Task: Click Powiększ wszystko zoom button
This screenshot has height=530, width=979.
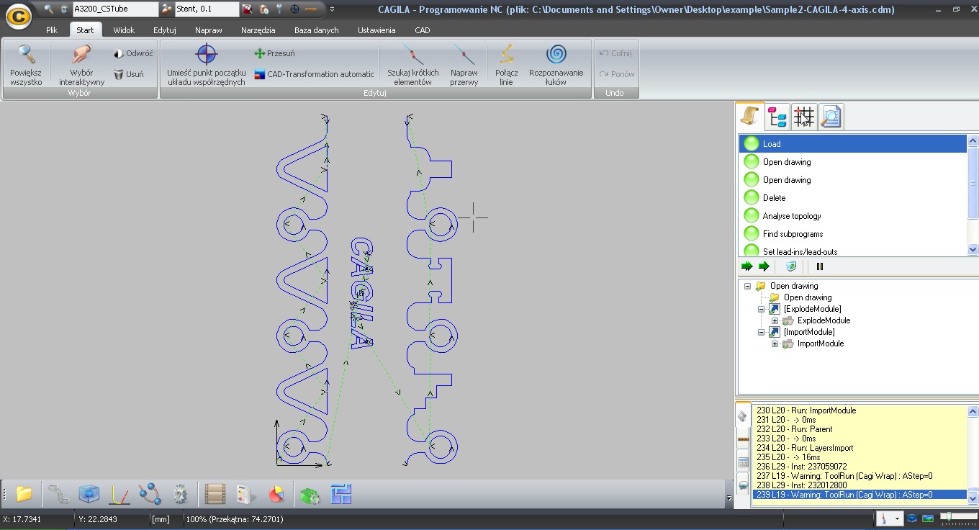Action: (x=27, y=65)
